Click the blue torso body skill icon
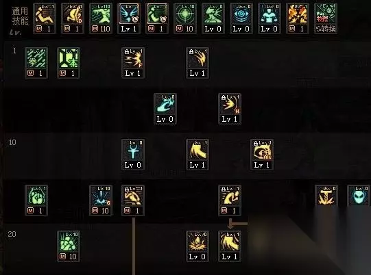The width and height of the screenshot is (371, 275). click(x=270, y=18)
